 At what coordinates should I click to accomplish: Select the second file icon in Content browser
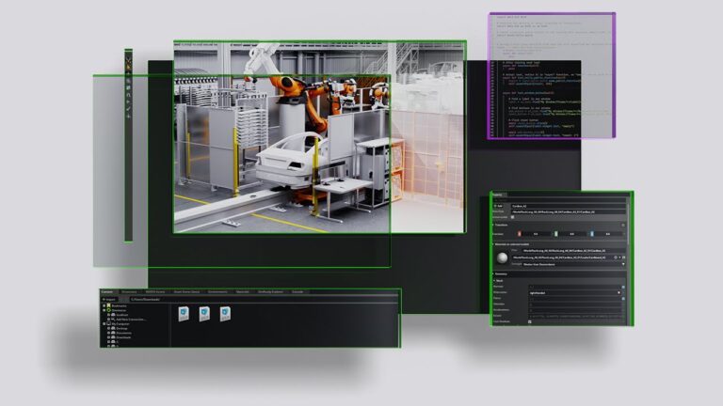(203, 315)
